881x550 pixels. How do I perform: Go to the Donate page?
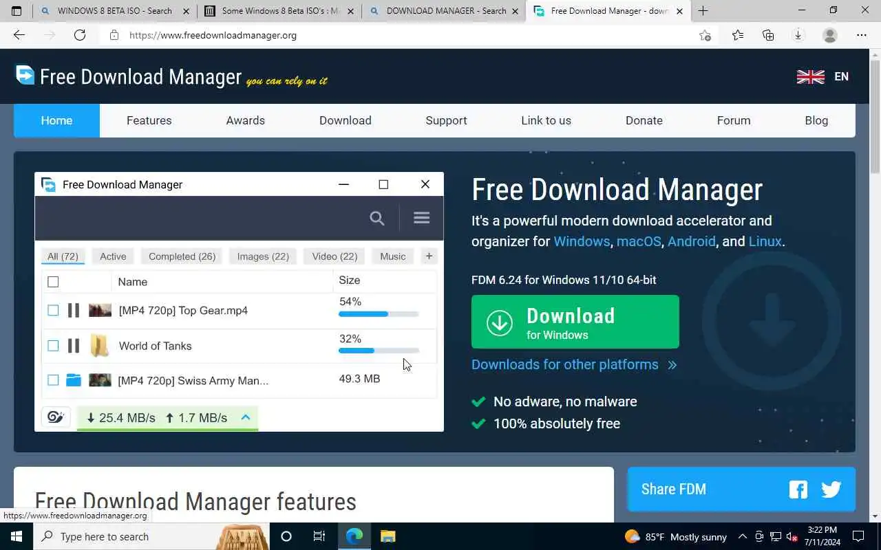point(644,120)
